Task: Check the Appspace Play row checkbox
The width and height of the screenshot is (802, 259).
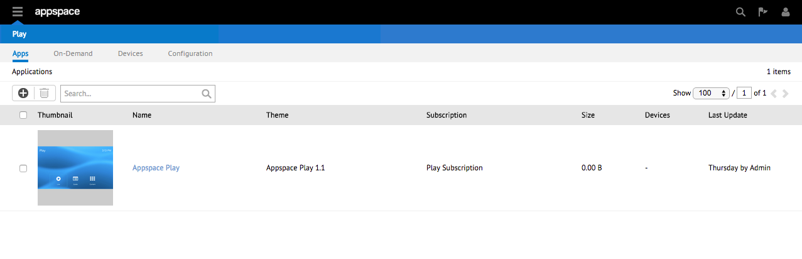Action: pyautogui.click(x=23, y=168)
